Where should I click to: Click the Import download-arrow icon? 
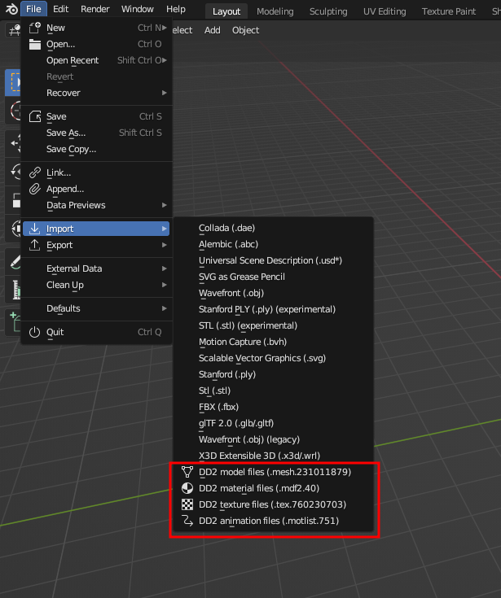click(35, 229)
